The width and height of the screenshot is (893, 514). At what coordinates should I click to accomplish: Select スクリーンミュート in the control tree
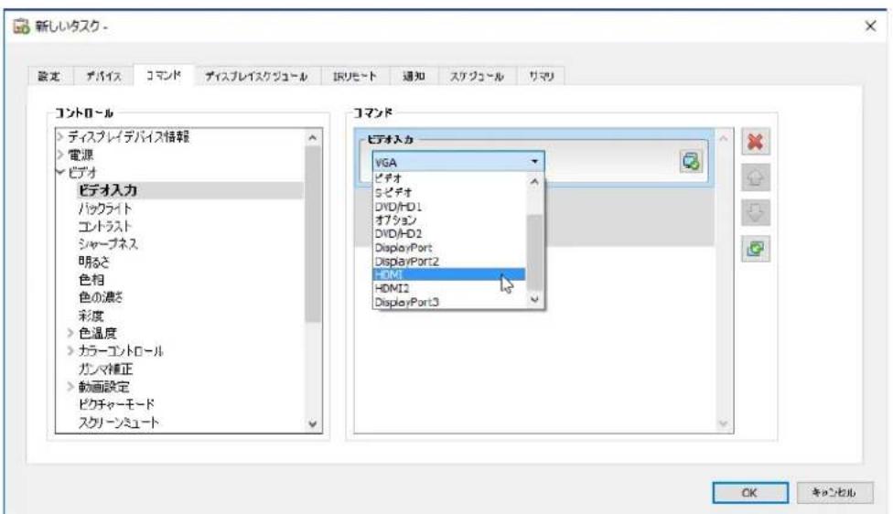[x=118, y=423]
